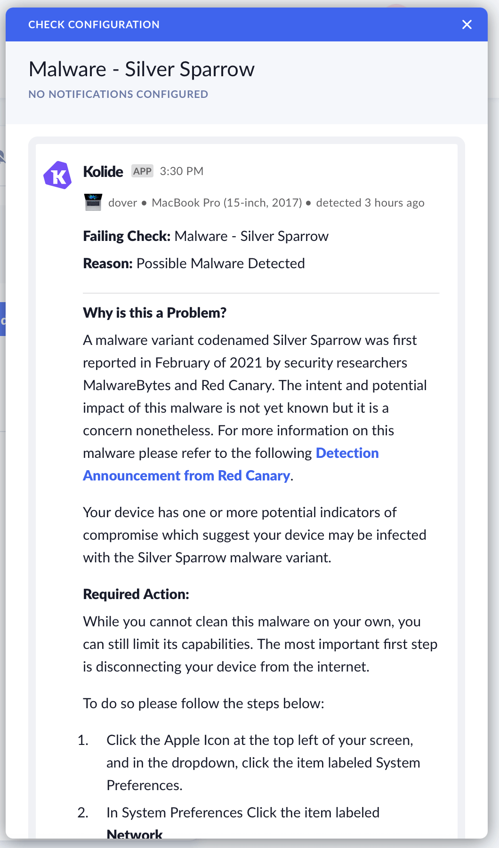This screenshot has height=848, width=499.
Task: Click the MacBook device icon beside dover
Action: (93, 202)
